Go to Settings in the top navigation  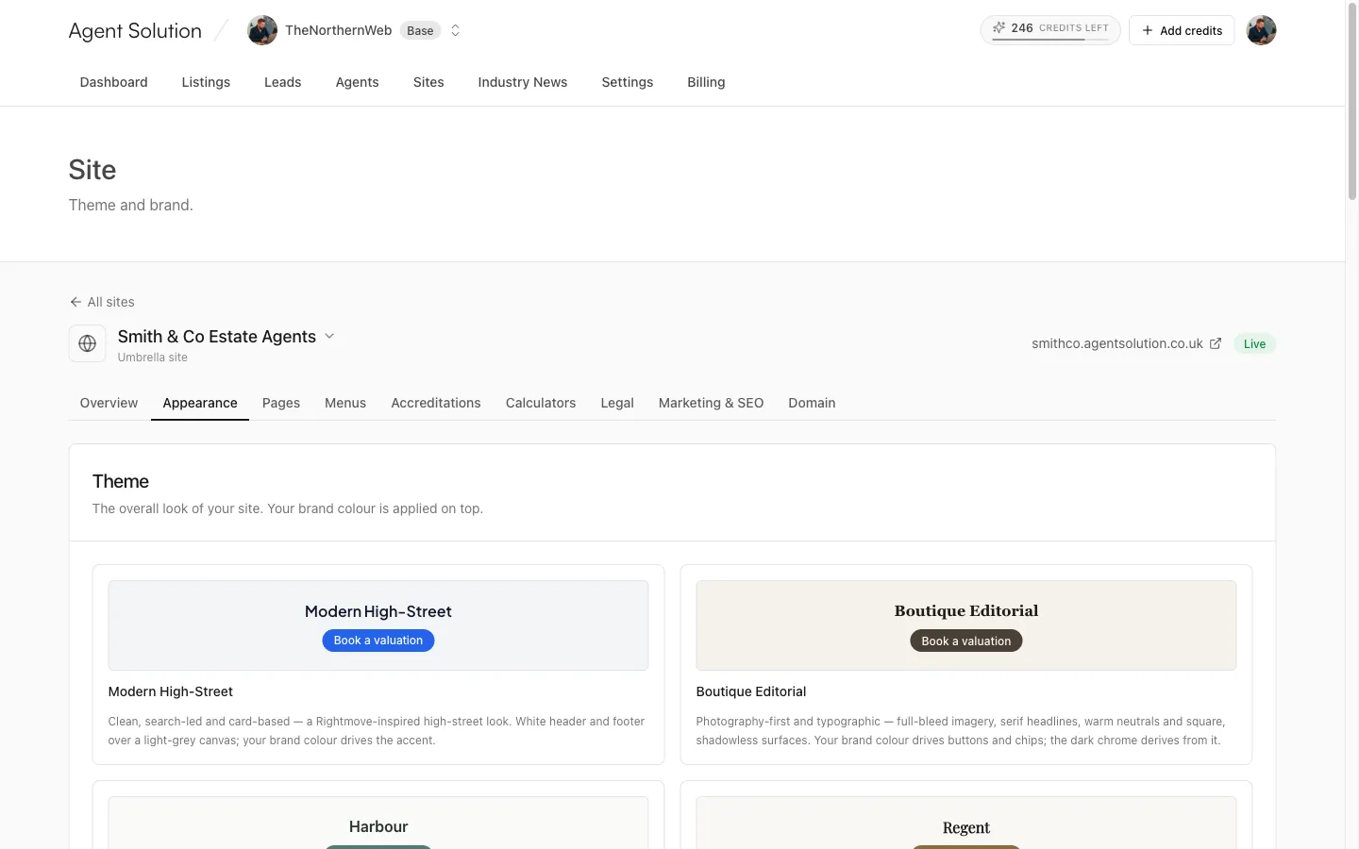[627, 82]
